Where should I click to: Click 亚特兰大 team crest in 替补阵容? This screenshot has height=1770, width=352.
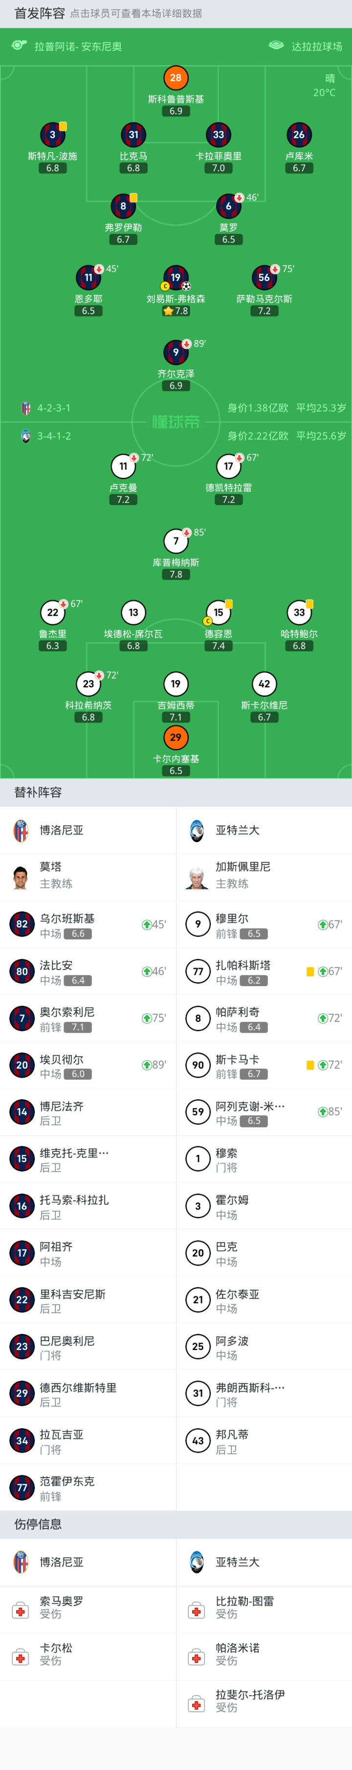(198, 830)
